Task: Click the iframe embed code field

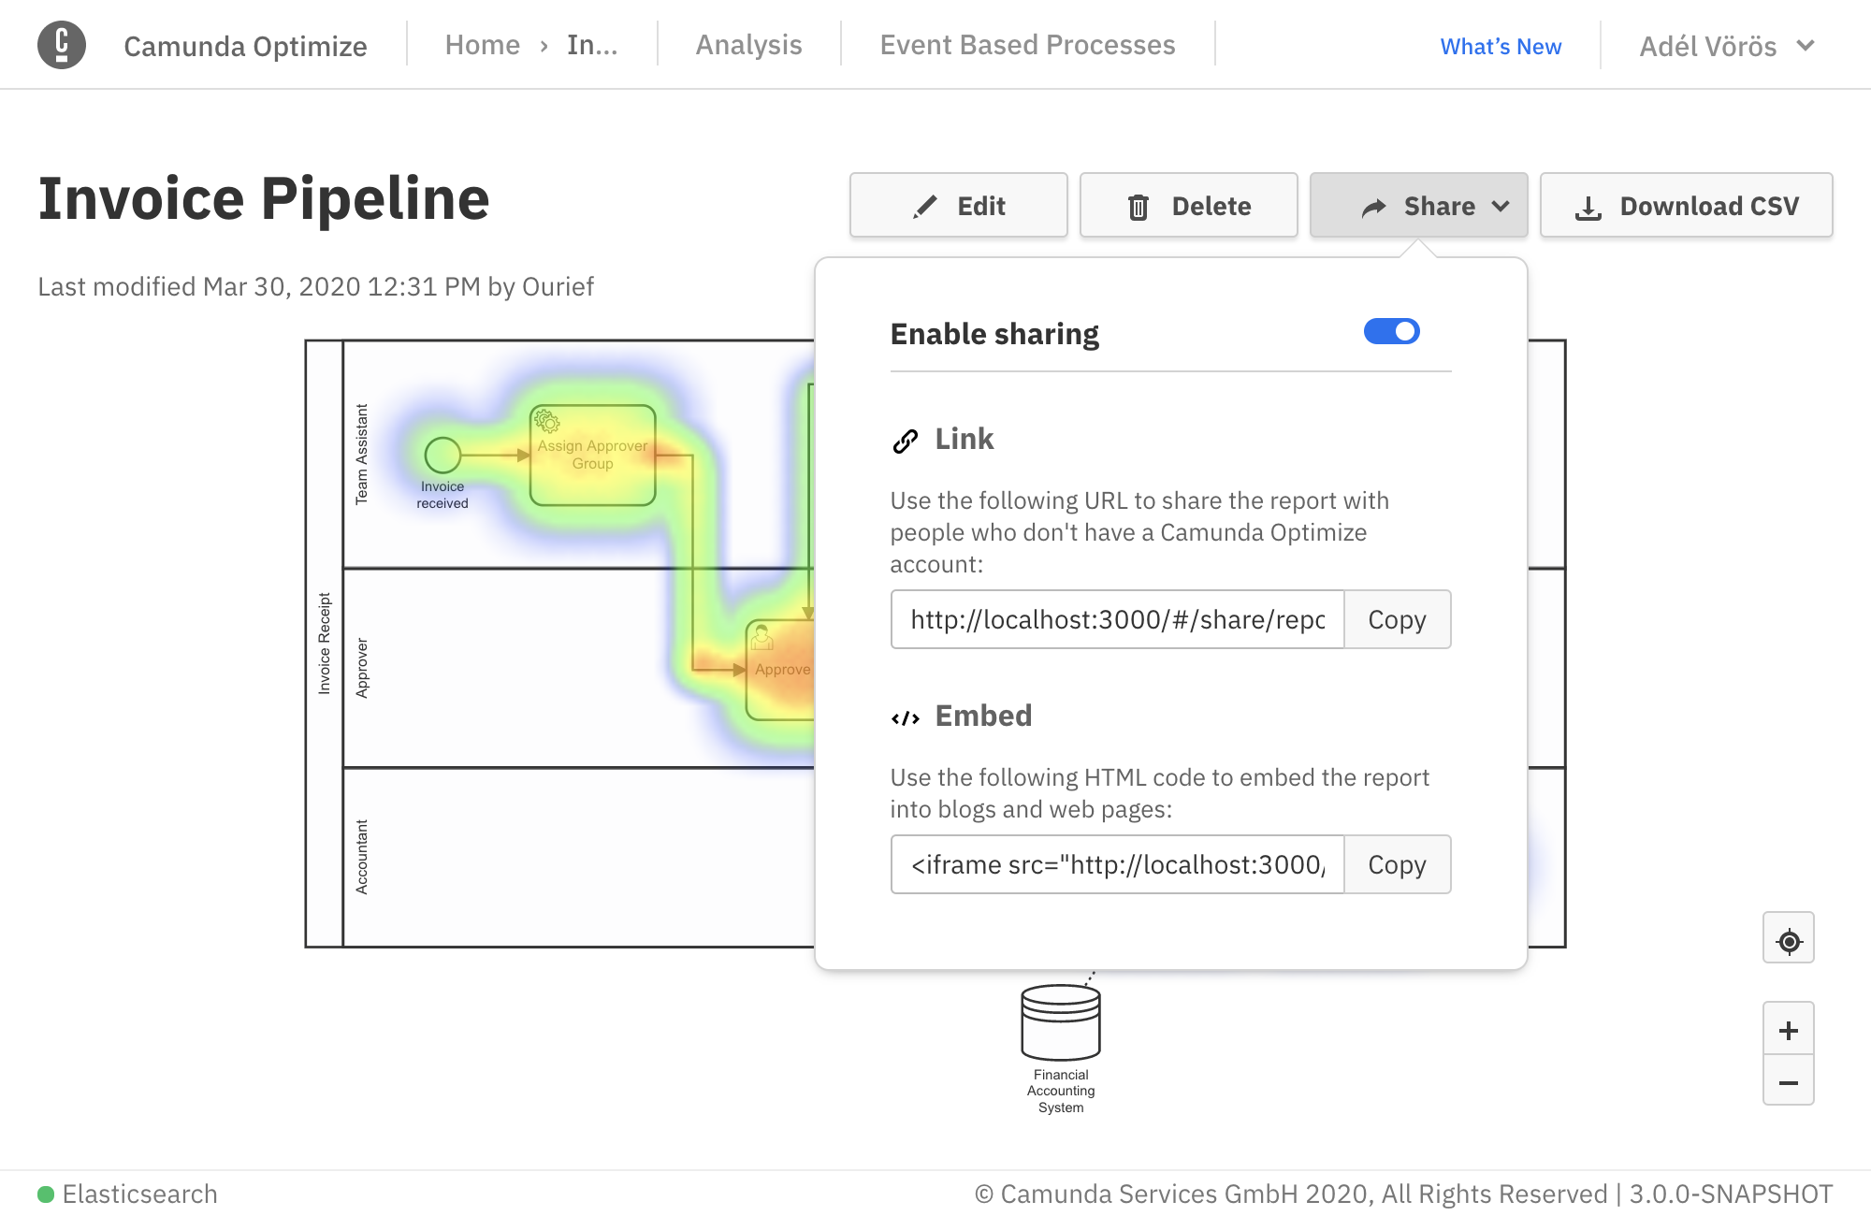Action: tap(1117, 864)
